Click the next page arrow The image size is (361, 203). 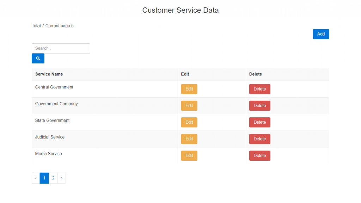pos(62,178)
